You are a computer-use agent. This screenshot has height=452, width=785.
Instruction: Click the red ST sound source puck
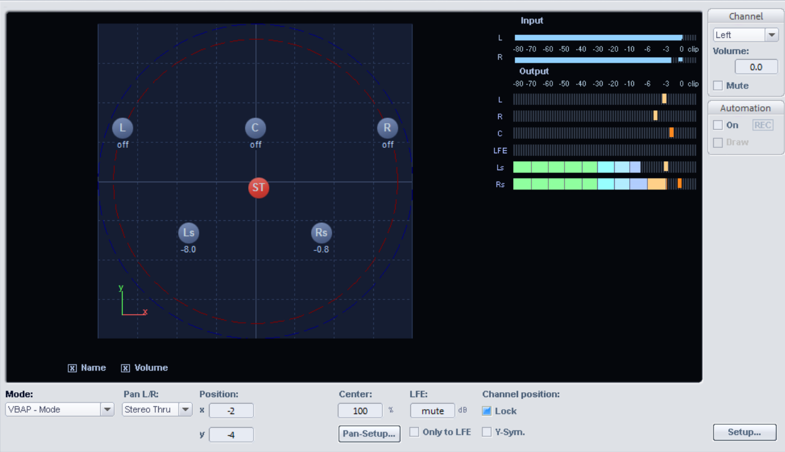click(x=258, y=188)
